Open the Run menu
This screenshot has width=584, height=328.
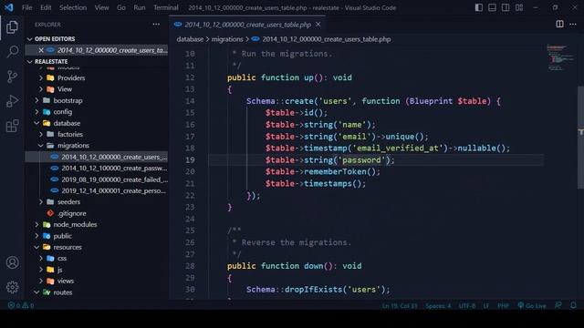point(140,7)
